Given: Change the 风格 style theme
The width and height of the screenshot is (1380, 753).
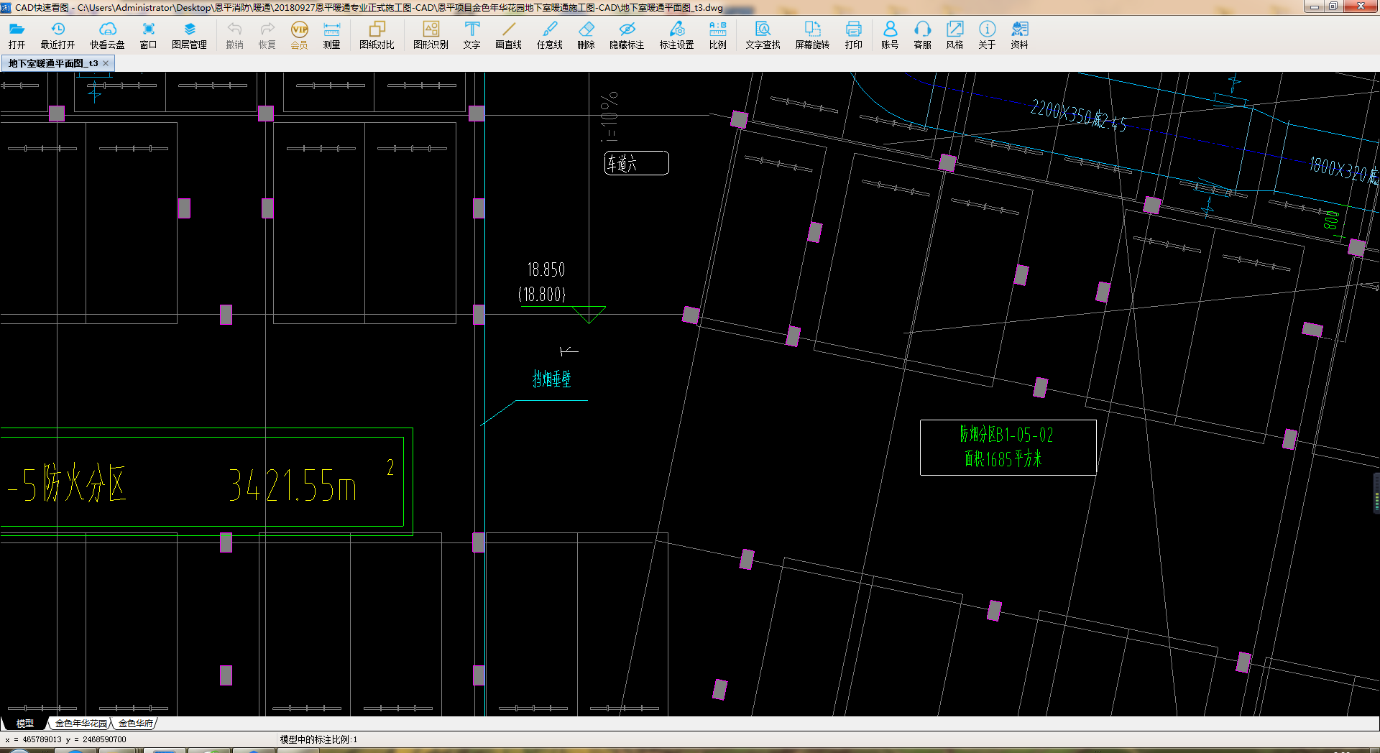Looking at the screenshot, I should point(954,35).
